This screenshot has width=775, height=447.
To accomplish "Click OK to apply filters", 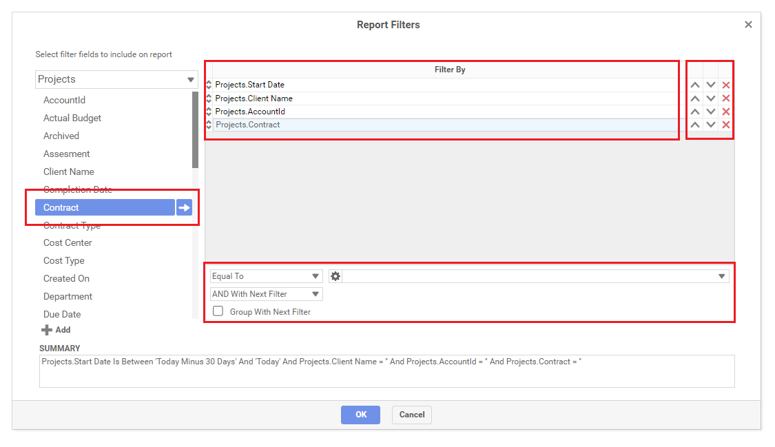I will coord(360,415).
